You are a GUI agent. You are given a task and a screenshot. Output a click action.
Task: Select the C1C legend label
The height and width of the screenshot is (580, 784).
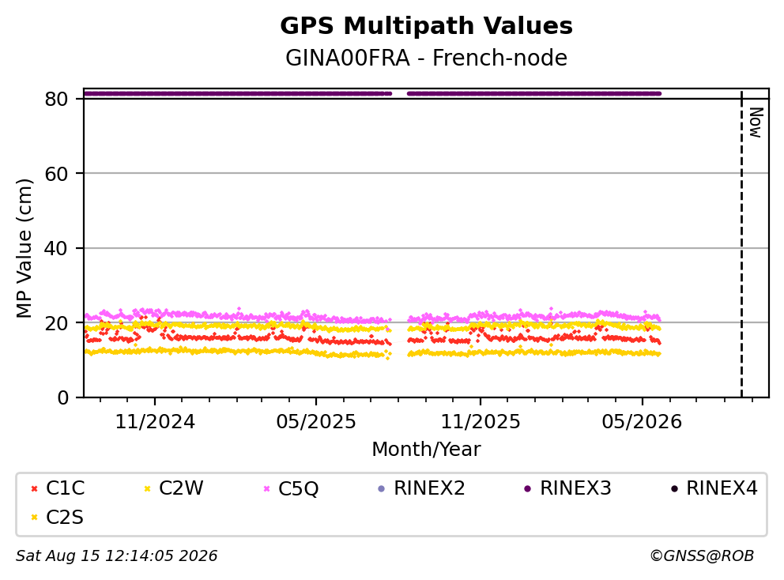click(65, 488)
